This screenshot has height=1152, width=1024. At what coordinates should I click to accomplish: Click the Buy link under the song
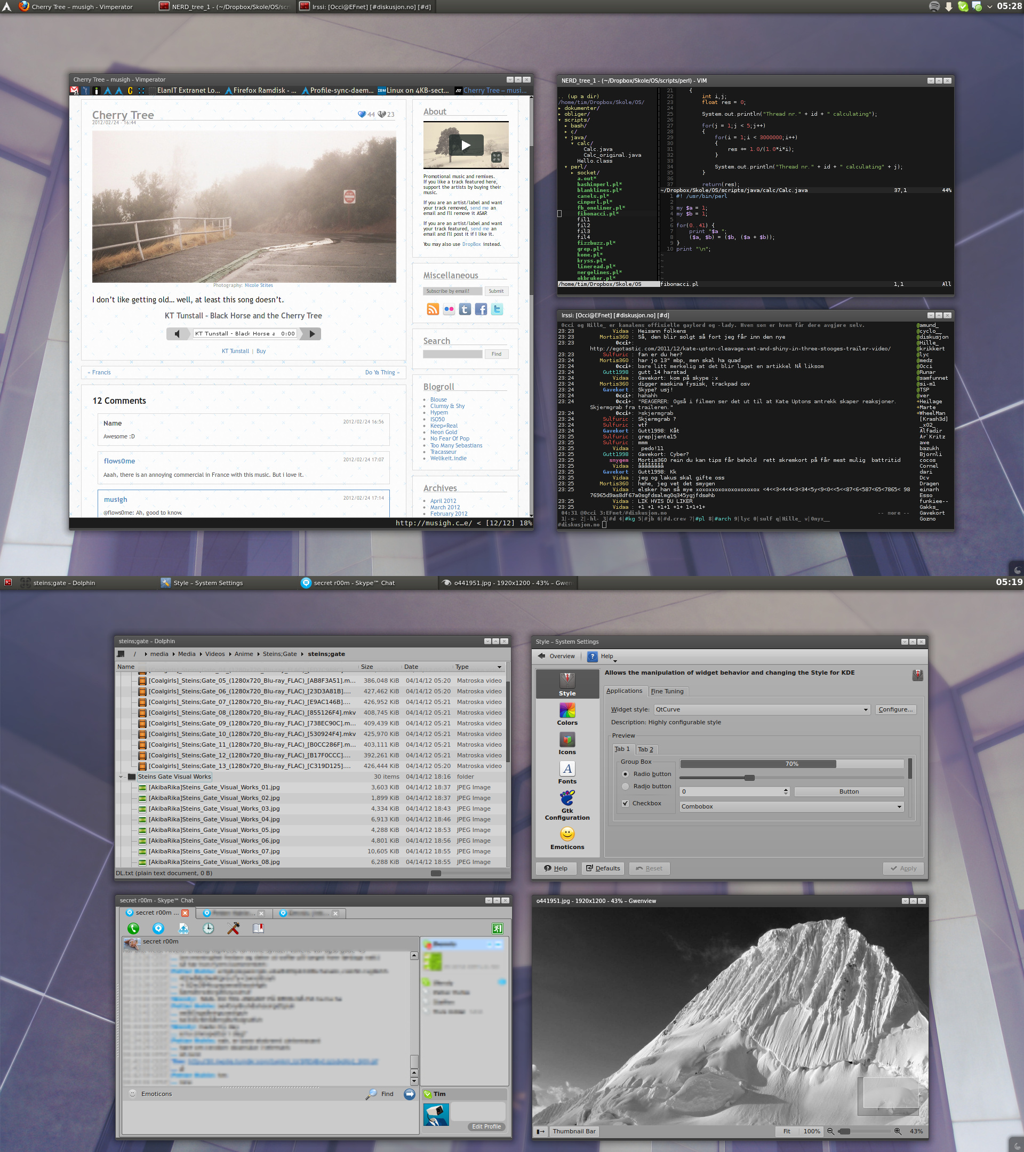pyautogui.click(x=261, y=351)
